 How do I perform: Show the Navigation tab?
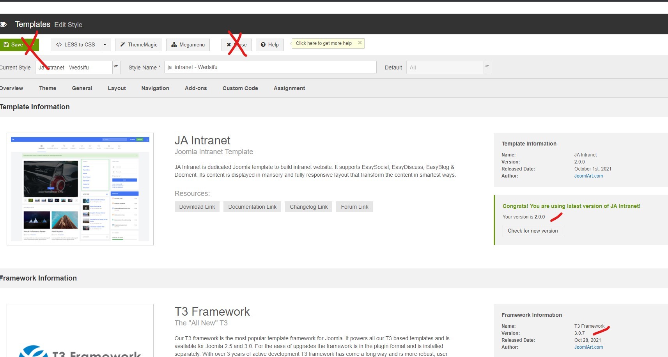pyautogui.click(x=155, y=88)
